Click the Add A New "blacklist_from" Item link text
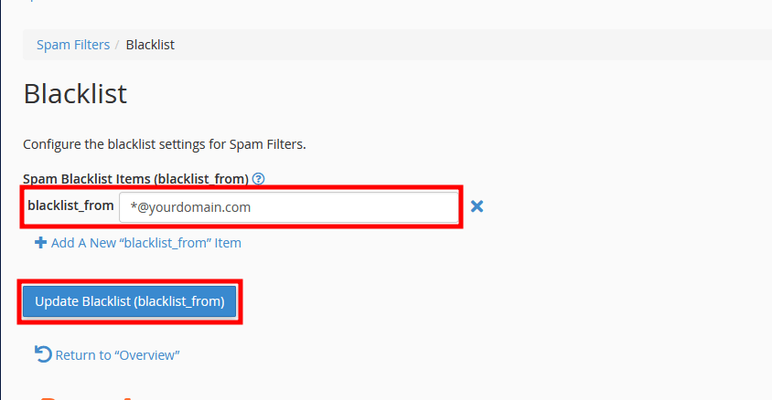Viewport: 772px width, 400px height. pyautogui.click(x=146, y=243)
